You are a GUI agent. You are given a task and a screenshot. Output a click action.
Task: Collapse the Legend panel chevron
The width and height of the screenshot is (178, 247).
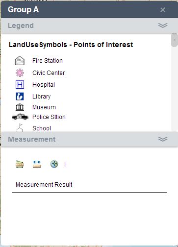[163, 25]
